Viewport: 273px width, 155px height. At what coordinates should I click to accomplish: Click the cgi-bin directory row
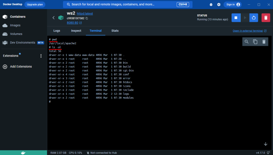[91, 71]
